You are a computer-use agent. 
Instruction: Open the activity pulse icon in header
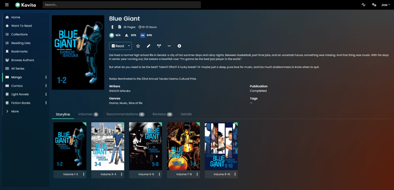(363, 5)
